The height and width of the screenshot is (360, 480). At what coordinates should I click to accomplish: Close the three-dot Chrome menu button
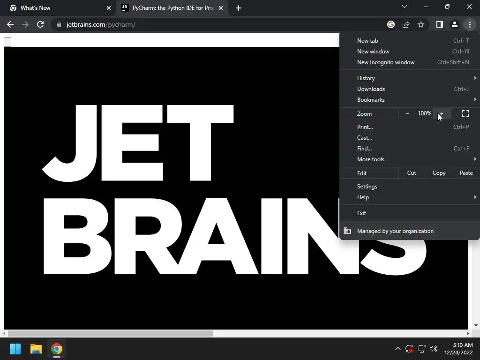pos(470,24)
